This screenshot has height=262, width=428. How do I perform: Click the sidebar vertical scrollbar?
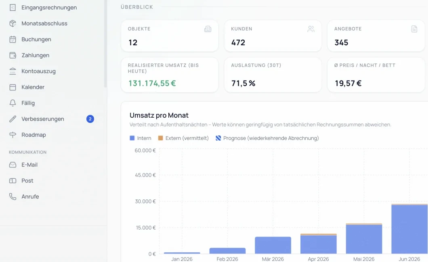[x=105, y=44]
